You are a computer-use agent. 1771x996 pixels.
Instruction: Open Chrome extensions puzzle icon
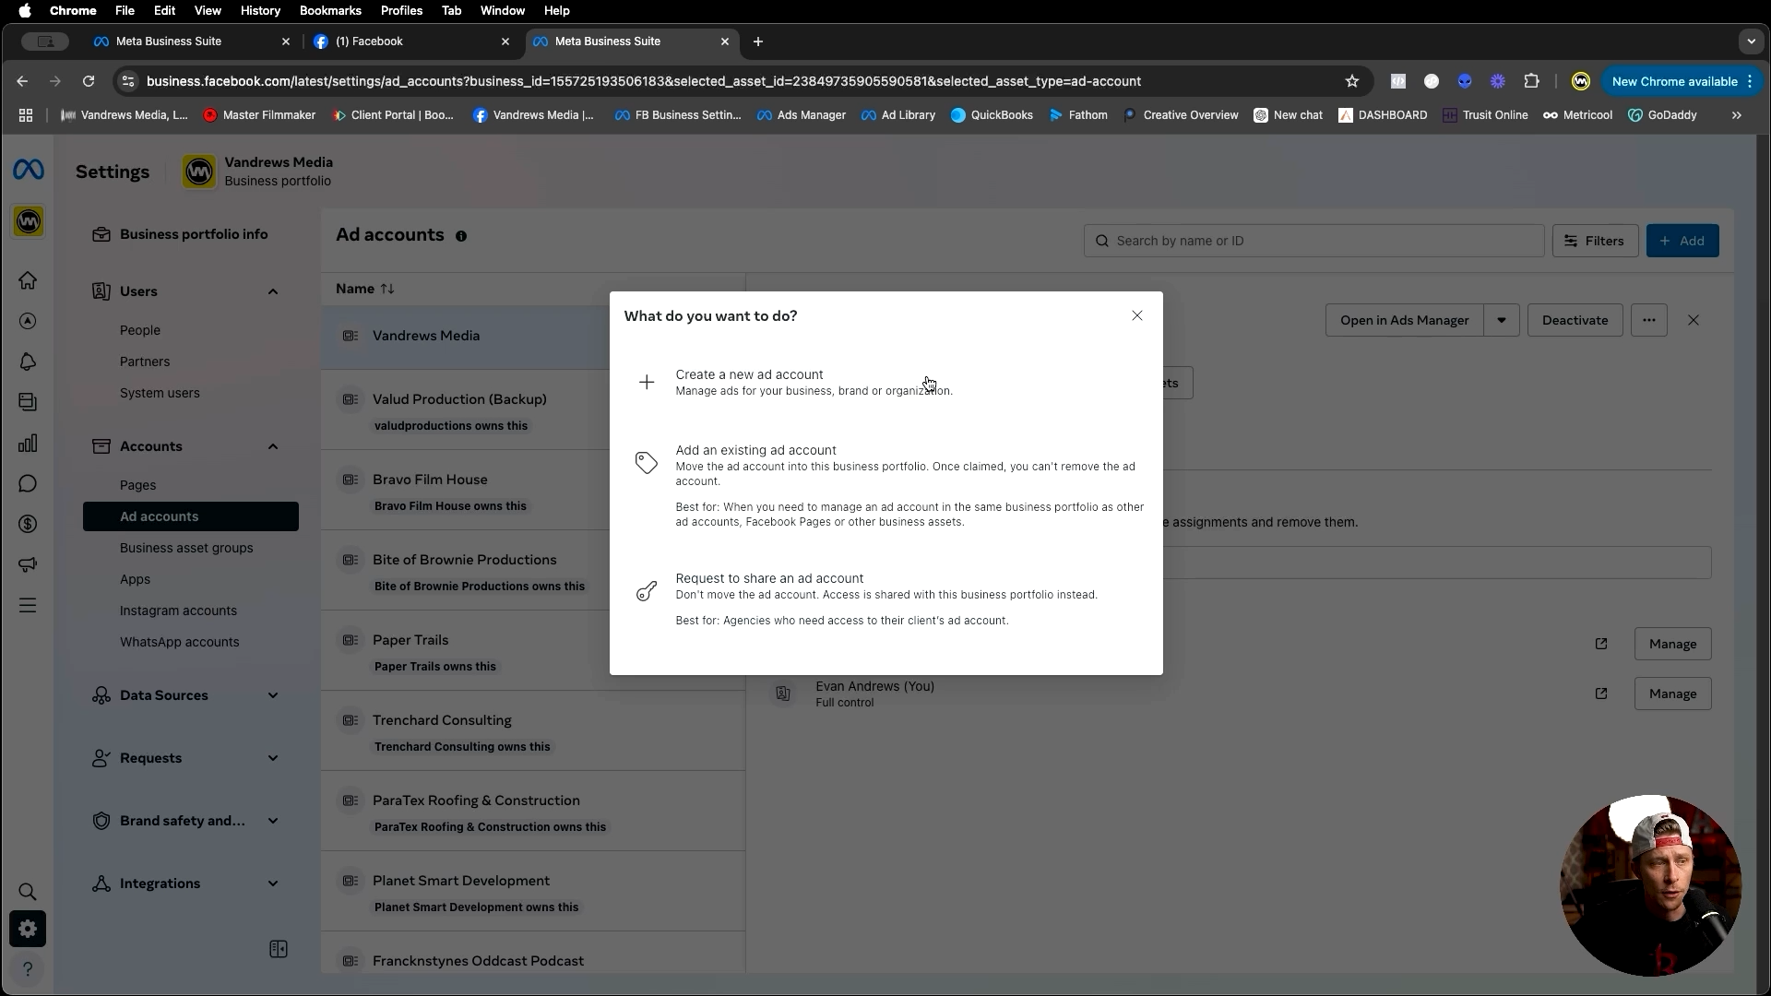[x=1531, y=81]
